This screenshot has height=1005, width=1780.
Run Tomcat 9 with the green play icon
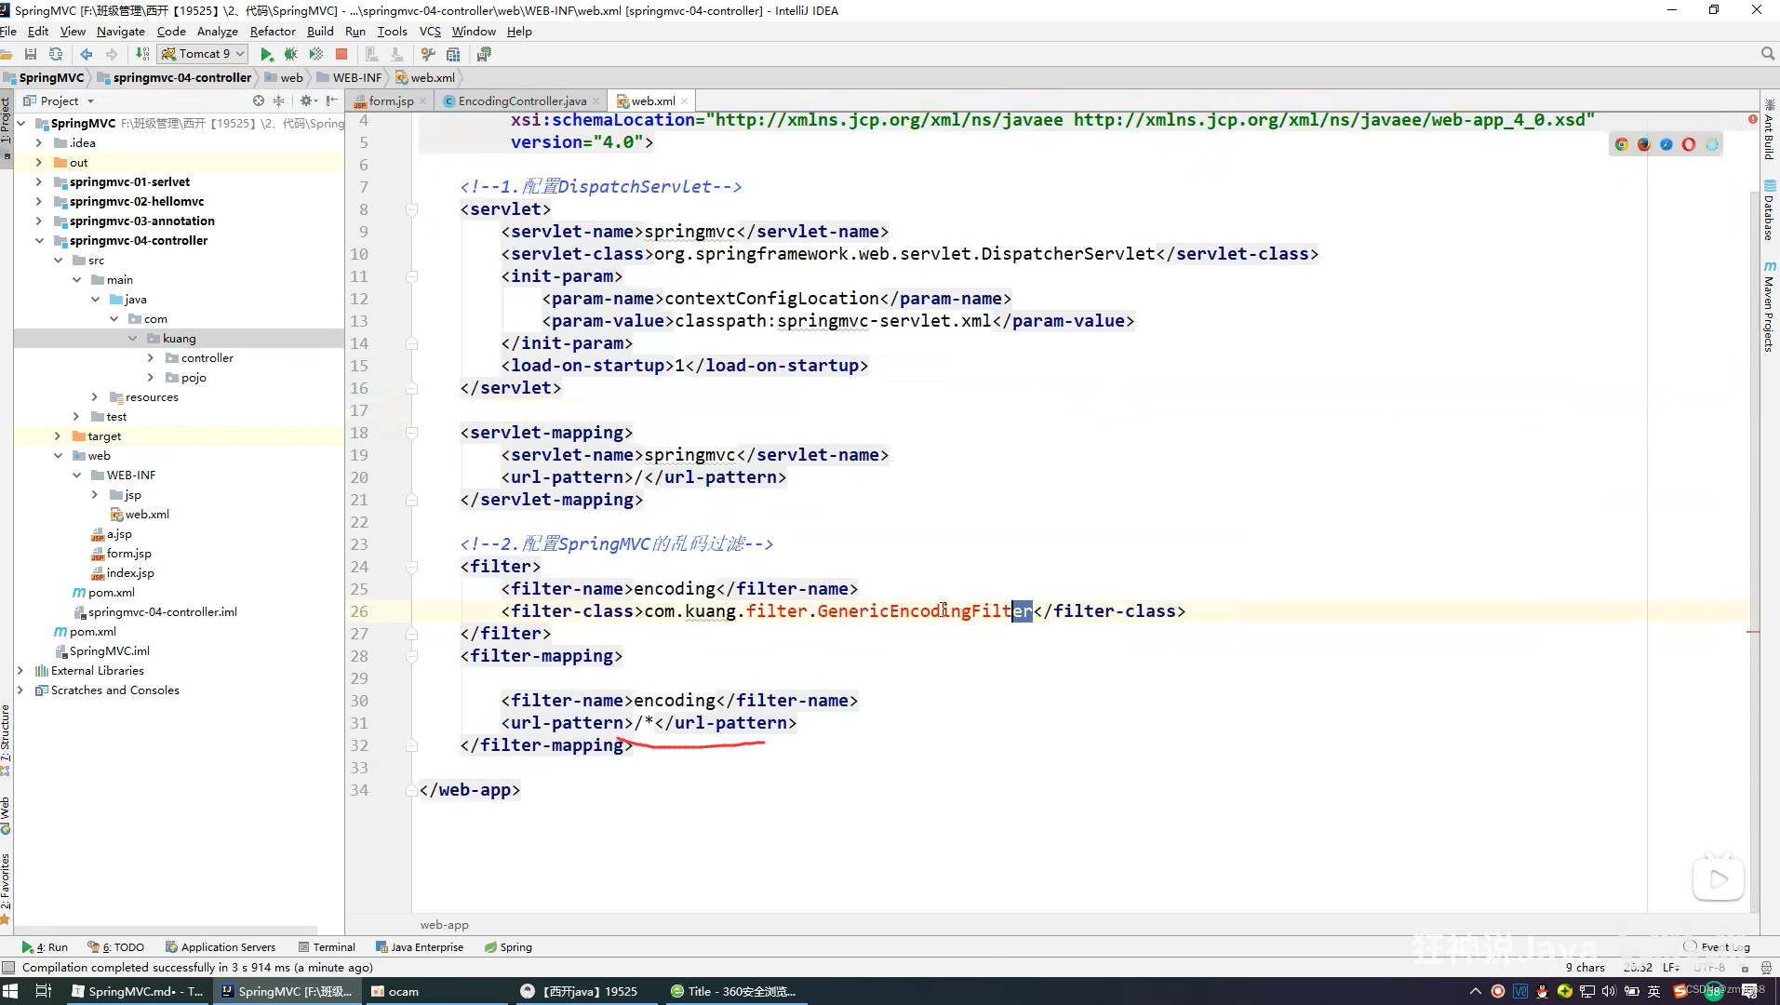[267, 54]
